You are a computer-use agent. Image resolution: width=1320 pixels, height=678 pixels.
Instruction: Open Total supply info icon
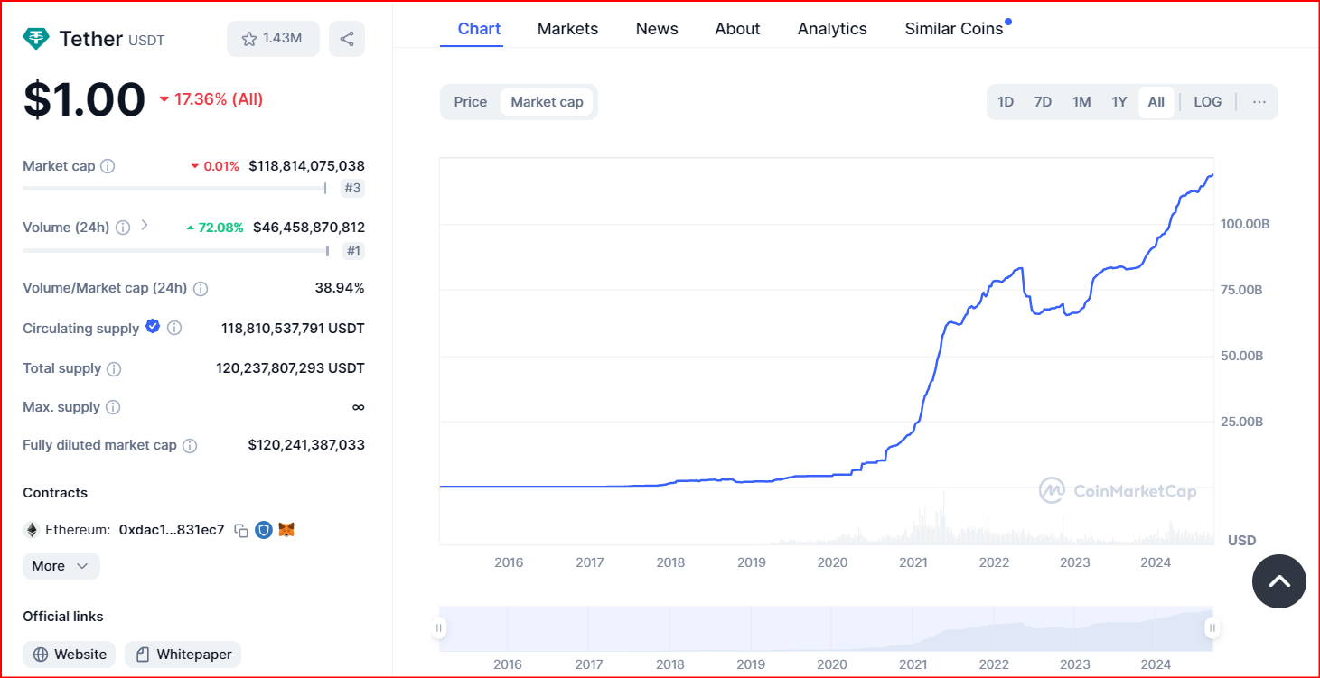click(114, 369)
